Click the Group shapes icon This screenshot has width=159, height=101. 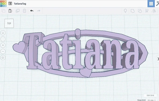tap(132, 11)
